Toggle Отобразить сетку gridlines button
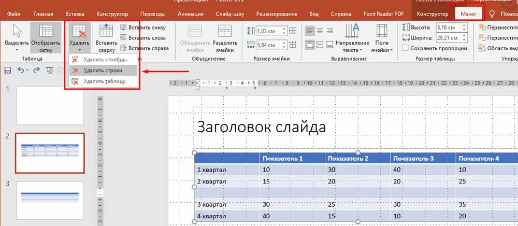This screenshot has width=518, height=226. pyautogui.click(x=46, y=38)
